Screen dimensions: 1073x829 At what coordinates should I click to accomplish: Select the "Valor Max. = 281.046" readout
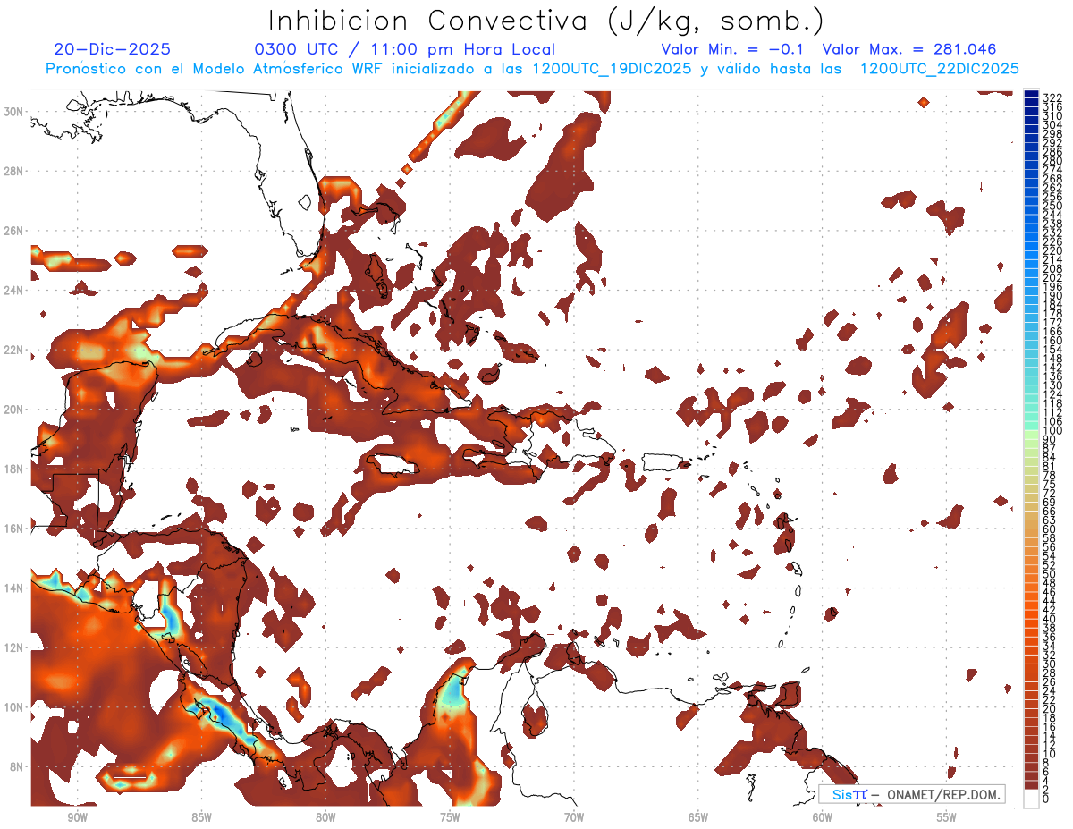[908, 49]
